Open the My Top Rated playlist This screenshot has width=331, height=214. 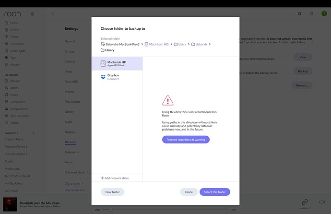point(13,183)
